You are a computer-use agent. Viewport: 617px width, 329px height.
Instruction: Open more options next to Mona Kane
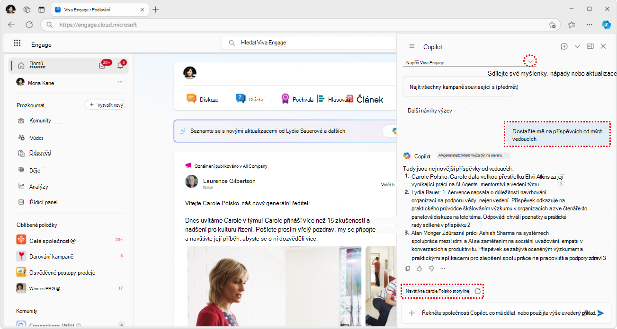coord(120,82)
